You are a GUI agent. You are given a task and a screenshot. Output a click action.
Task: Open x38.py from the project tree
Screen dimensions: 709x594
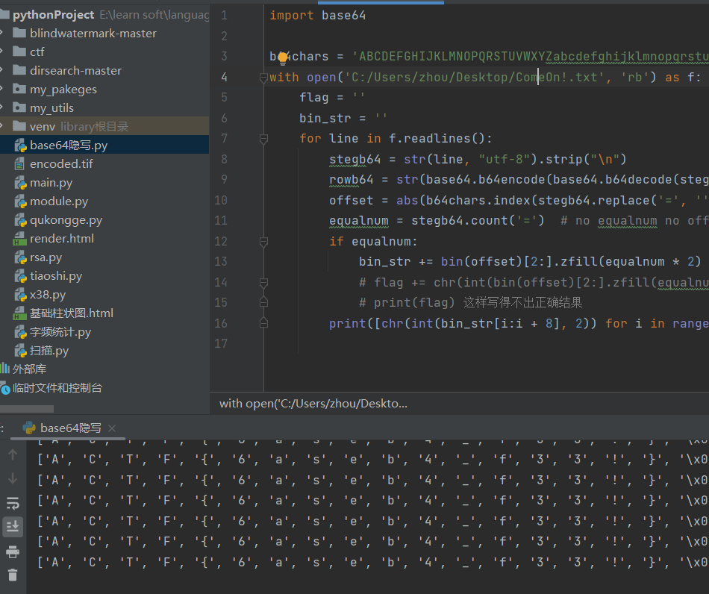[x=48, y=295]
